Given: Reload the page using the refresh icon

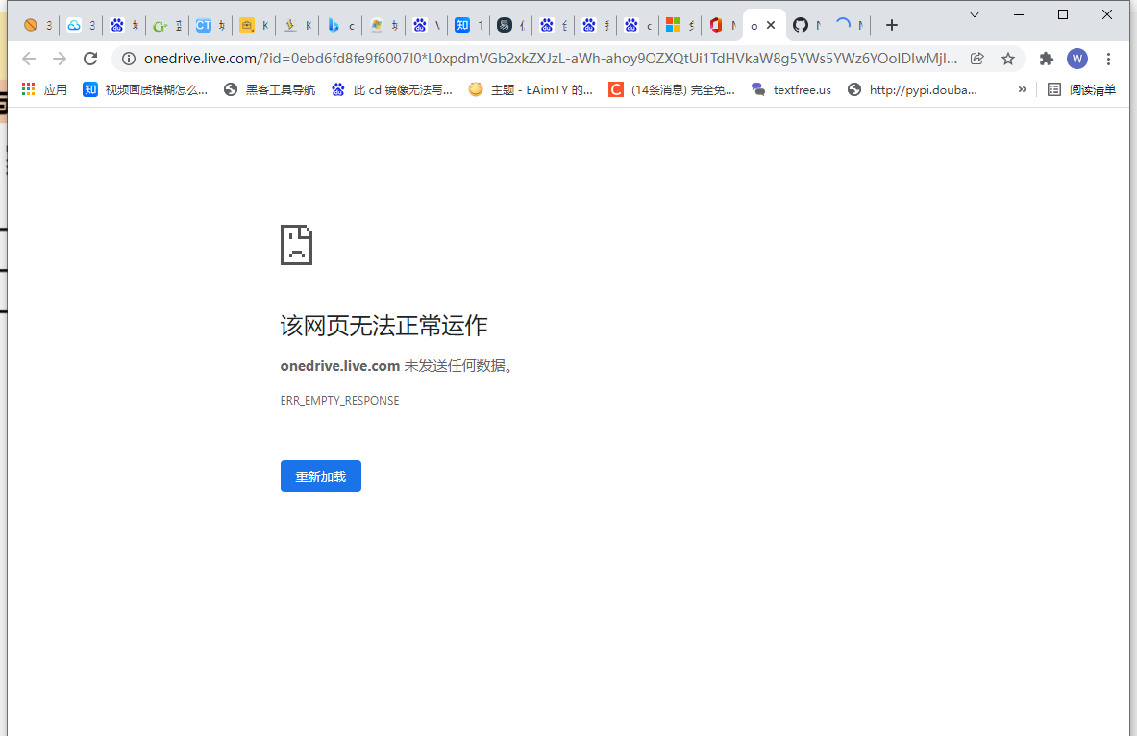Looking at the screenshot, I should click(89, 59).
